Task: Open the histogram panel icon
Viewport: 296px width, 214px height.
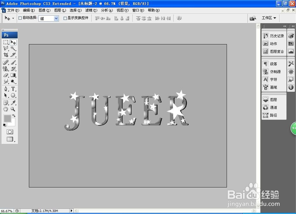Action: tap(291, 51)
